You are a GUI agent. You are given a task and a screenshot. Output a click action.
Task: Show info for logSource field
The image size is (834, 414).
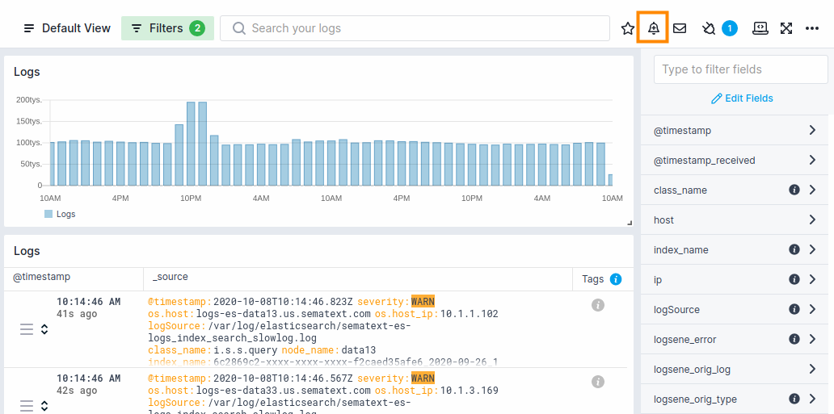point(794,309)
